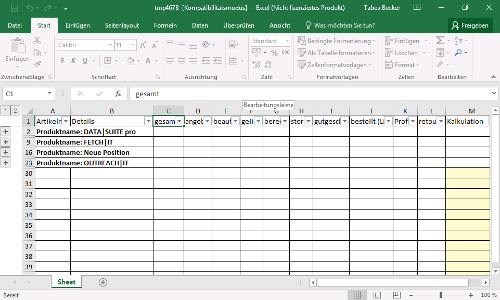500x300 pixels.
Task: Open the Datei tab
Action: coord(15,25)
